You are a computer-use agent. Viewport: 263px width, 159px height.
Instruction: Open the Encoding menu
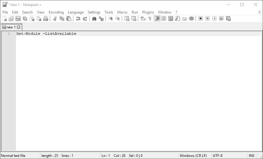(x=56, y=12)
